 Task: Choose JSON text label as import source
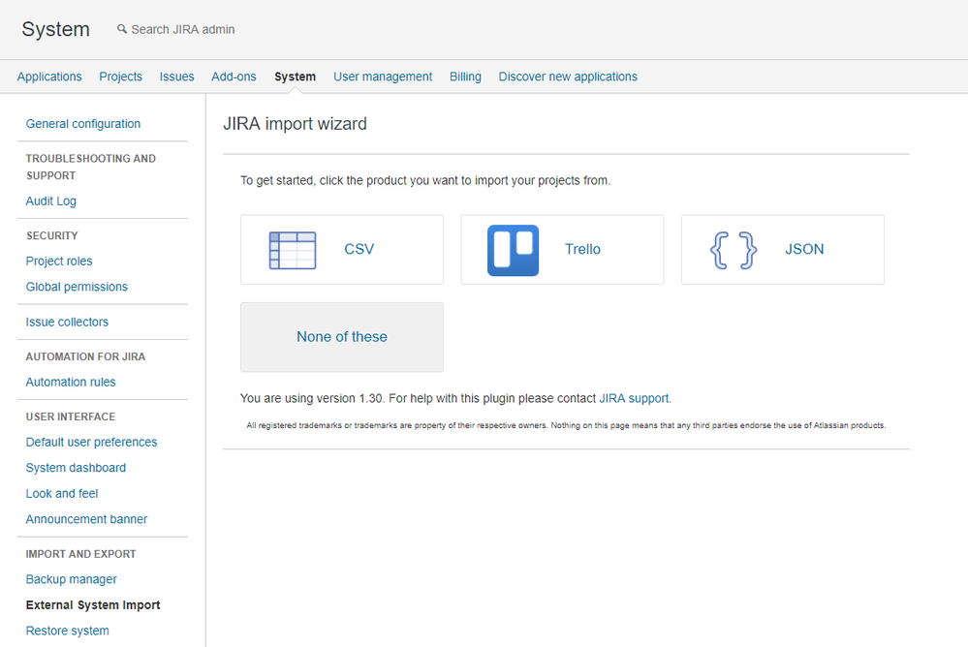tap(804, 249)
